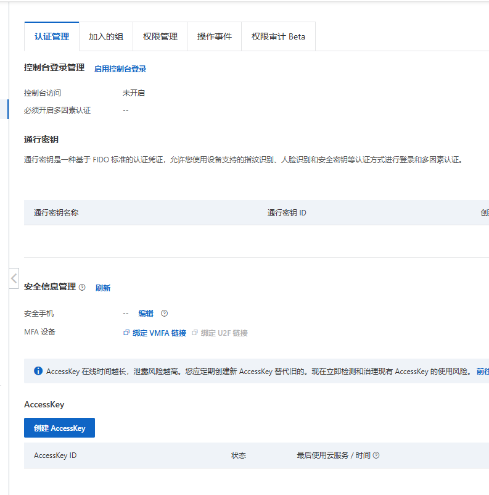Click the 绑定 VMFA 链接 link
Viewport: 489px width, 495px height.
pyautogui.click(x=159, y=333)
